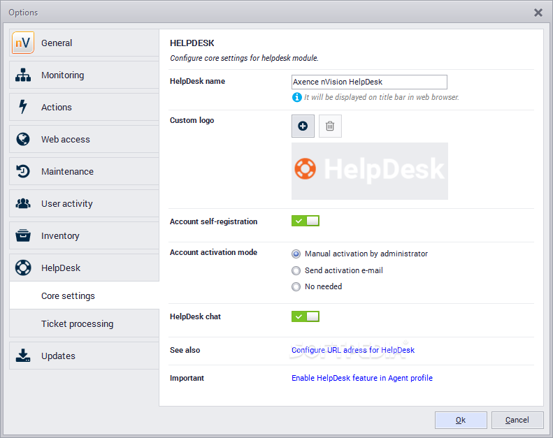This screenshot has width=553, height=438.
Task: Click the 'Account activation mode' label
Action: click(213, 252)
